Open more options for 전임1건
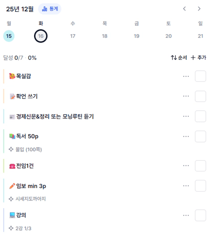Screen dimensions: 210x236 [x=186, y=166]
